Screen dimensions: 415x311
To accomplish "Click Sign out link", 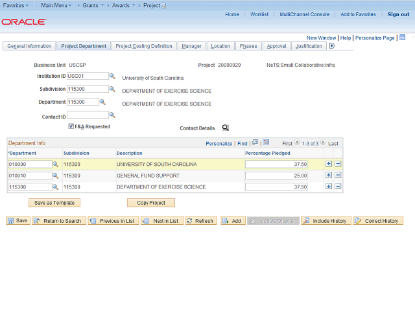I will pos(398,14).
